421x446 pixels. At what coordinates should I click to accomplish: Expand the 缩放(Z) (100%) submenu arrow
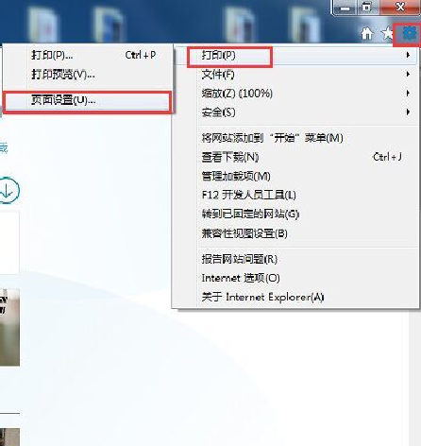point(408,94)
